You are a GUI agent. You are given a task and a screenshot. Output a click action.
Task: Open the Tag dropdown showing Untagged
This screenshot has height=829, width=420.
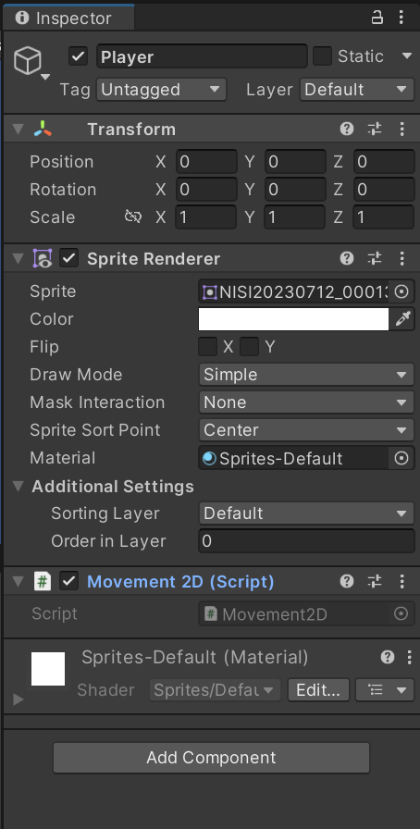click(x=161, y=90)
